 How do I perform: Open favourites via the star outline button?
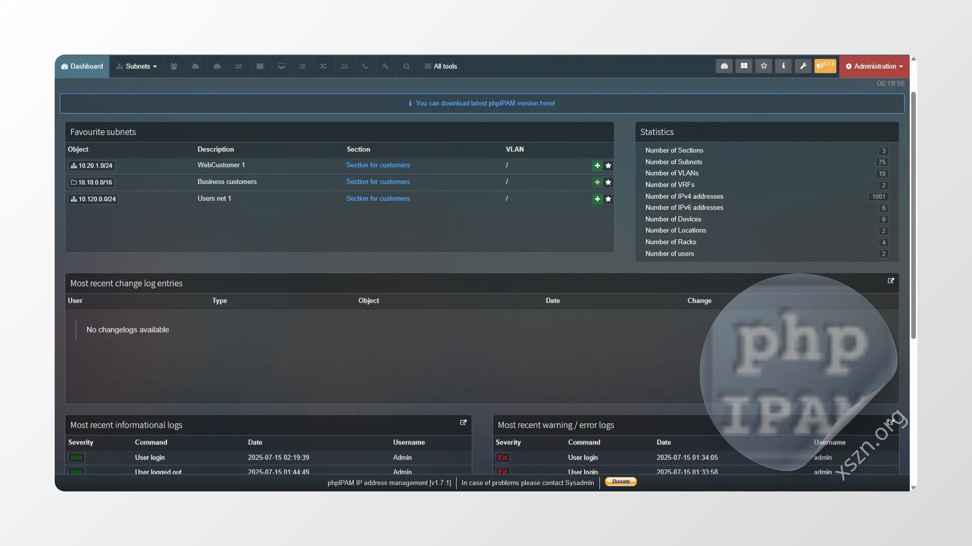click(x=763, y=66)
